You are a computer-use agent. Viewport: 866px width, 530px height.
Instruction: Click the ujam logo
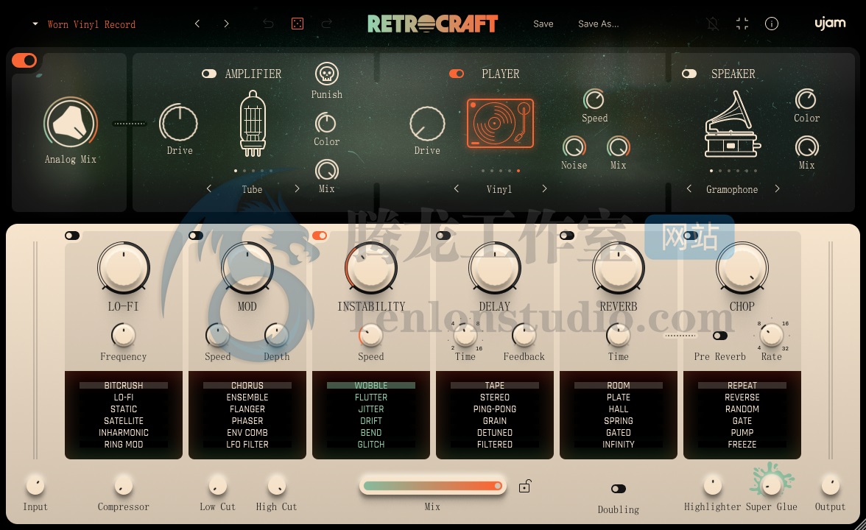[830, 24]
